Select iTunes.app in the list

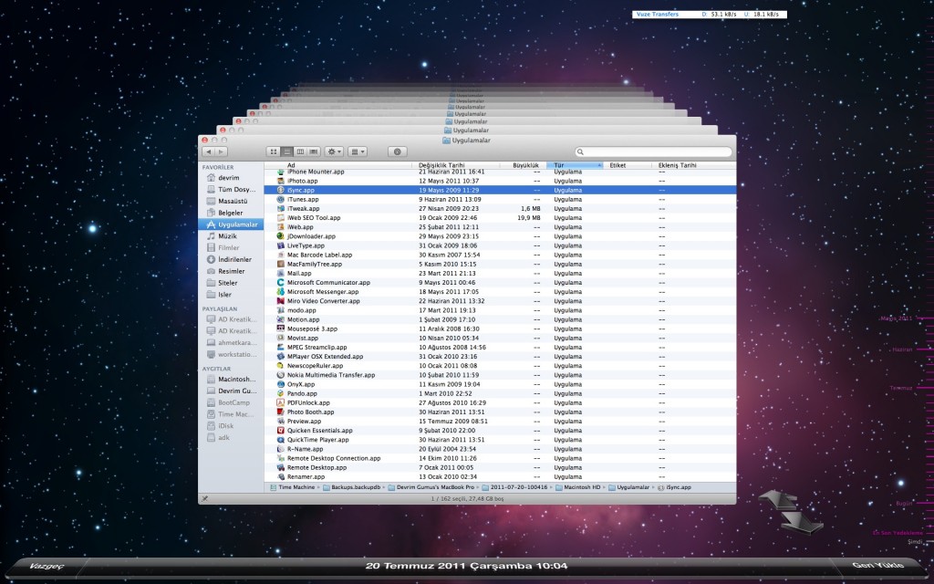pyautogui.click(x=501, y=199)
